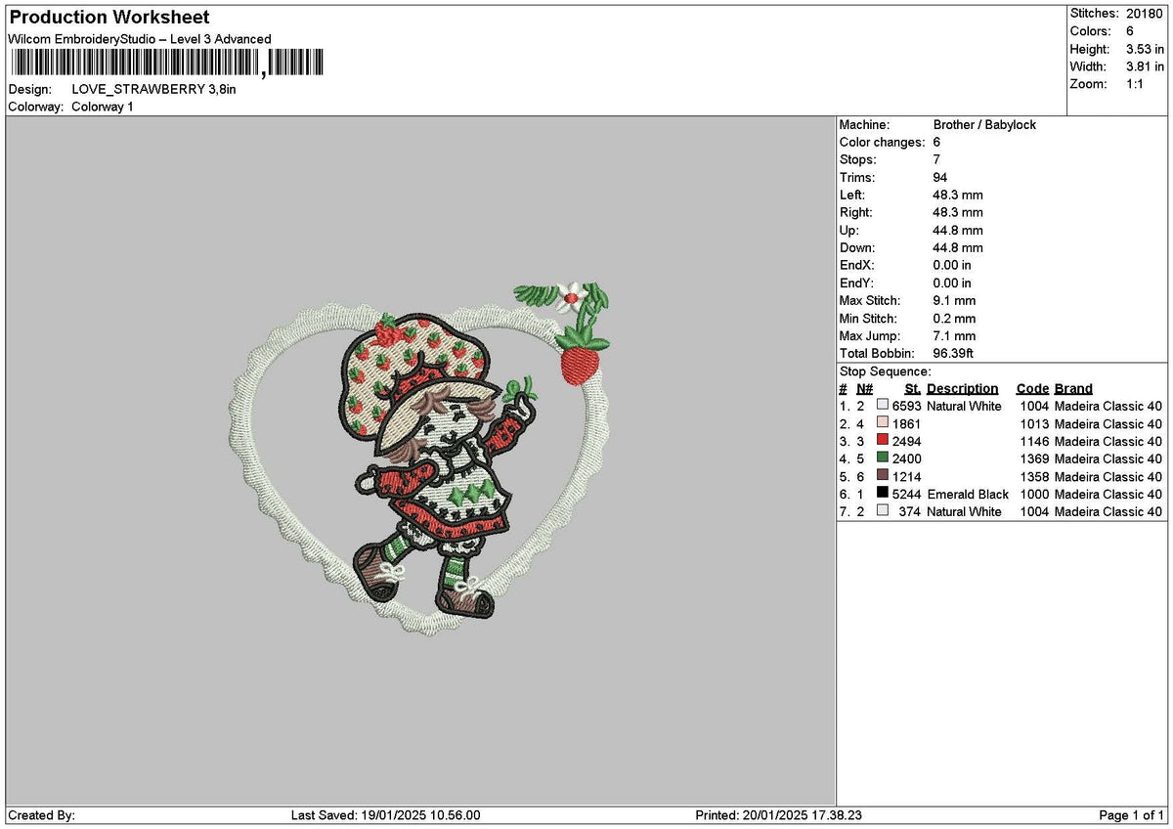Click the 'Code' column header
This screenshot has height=829, width=1173.
coord(1032,389)
